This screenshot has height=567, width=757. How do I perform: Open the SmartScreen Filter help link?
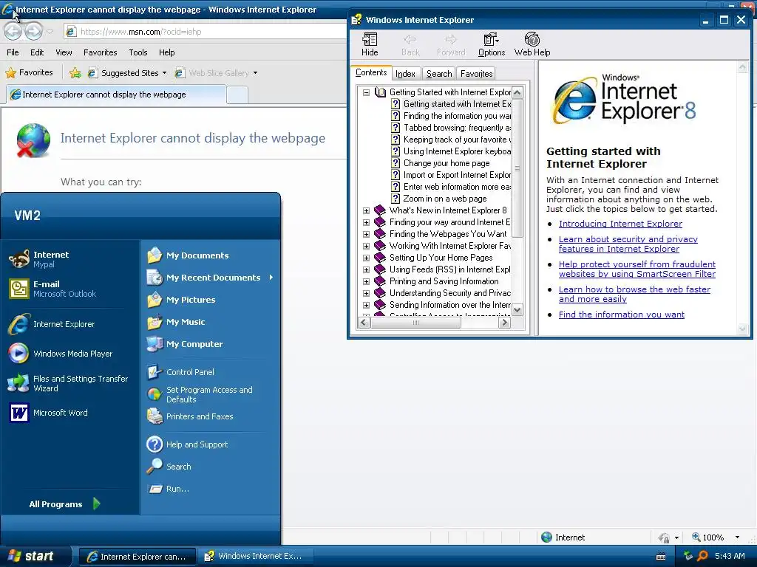click(637, 269)
